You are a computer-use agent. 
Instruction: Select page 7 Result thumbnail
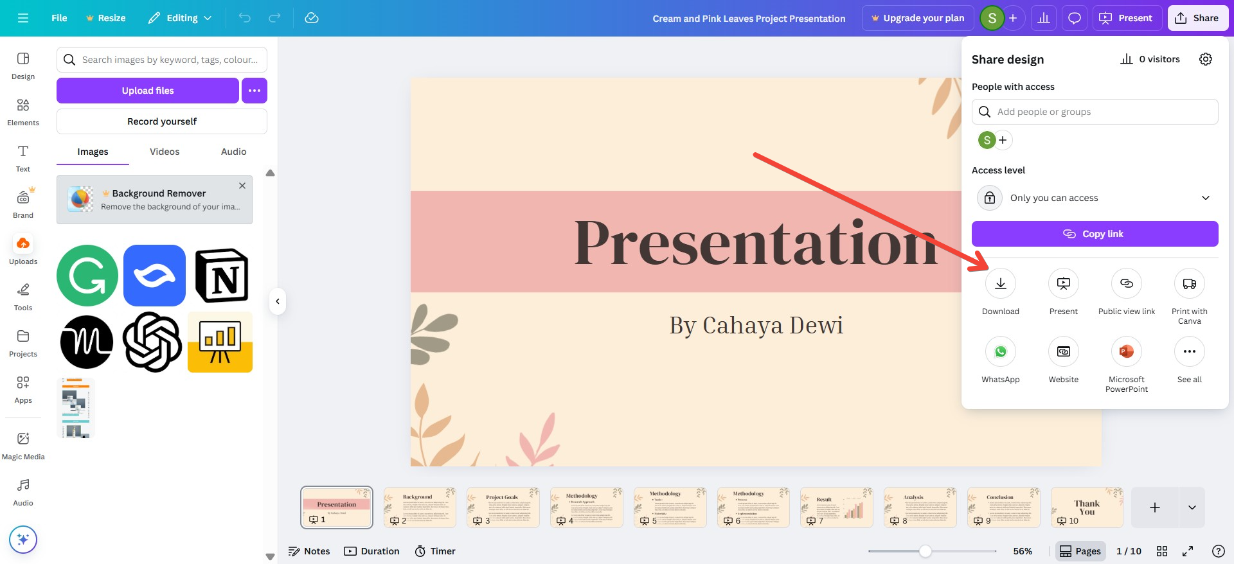click(837, 507)
